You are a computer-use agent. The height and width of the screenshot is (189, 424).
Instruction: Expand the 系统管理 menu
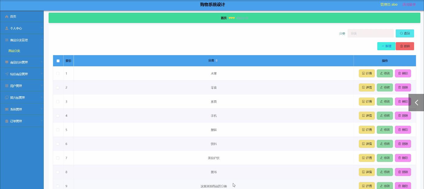point(19,109)
